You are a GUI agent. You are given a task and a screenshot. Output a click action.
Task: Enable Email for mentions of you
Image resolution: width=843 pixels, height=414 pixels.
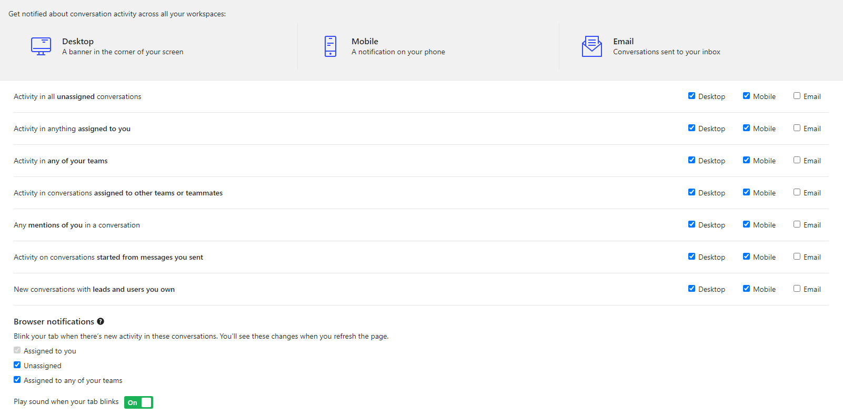[797, 224]
